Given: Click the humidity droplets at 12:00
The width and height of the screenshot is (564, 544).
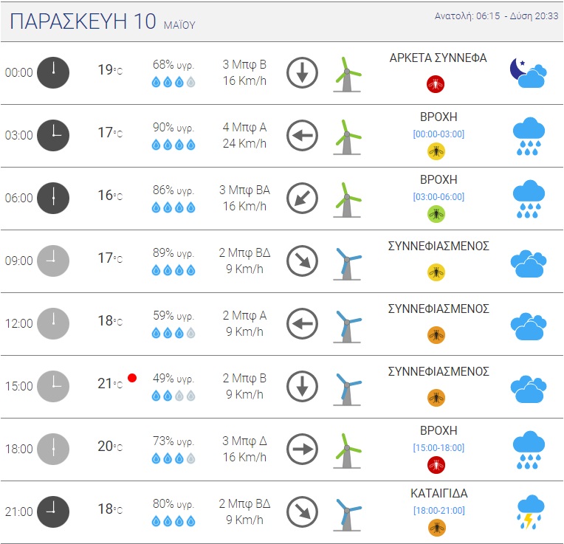Looking at the screenshot, I should pyautogui.click(x=173, y=333).
